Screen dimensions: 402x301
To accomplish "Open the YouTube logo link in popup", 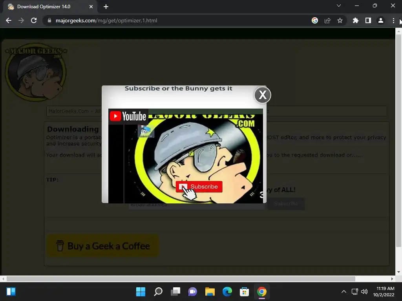I will tap(128, 116).
